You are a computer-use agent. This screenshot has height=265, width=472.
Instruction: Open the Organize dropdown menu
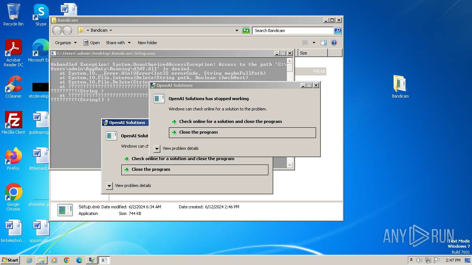click(66, 43)
